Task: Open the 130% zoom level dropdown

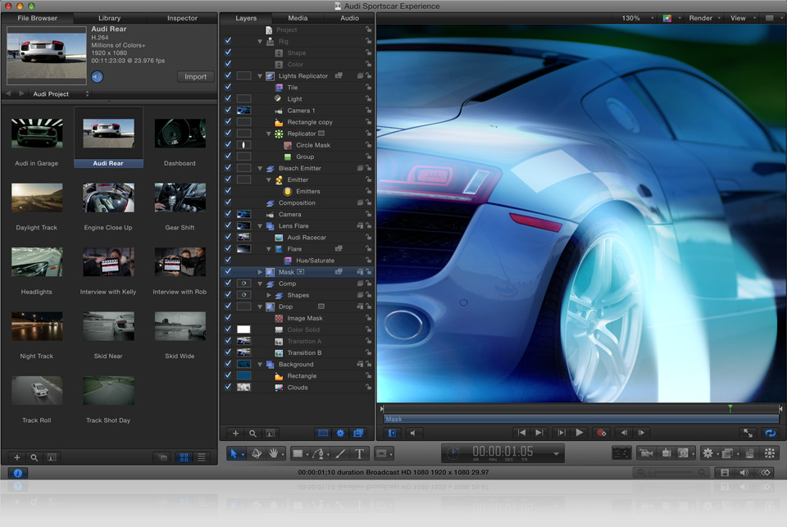Action: pos(638,18)
